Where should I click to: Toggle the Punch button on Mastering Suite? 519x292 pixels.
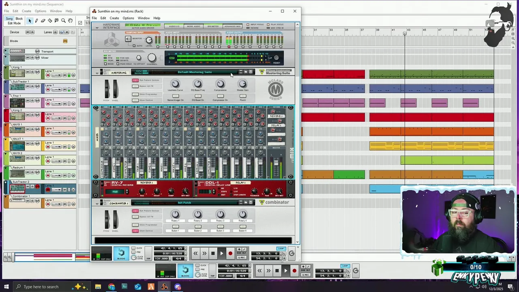pos(243,97)
